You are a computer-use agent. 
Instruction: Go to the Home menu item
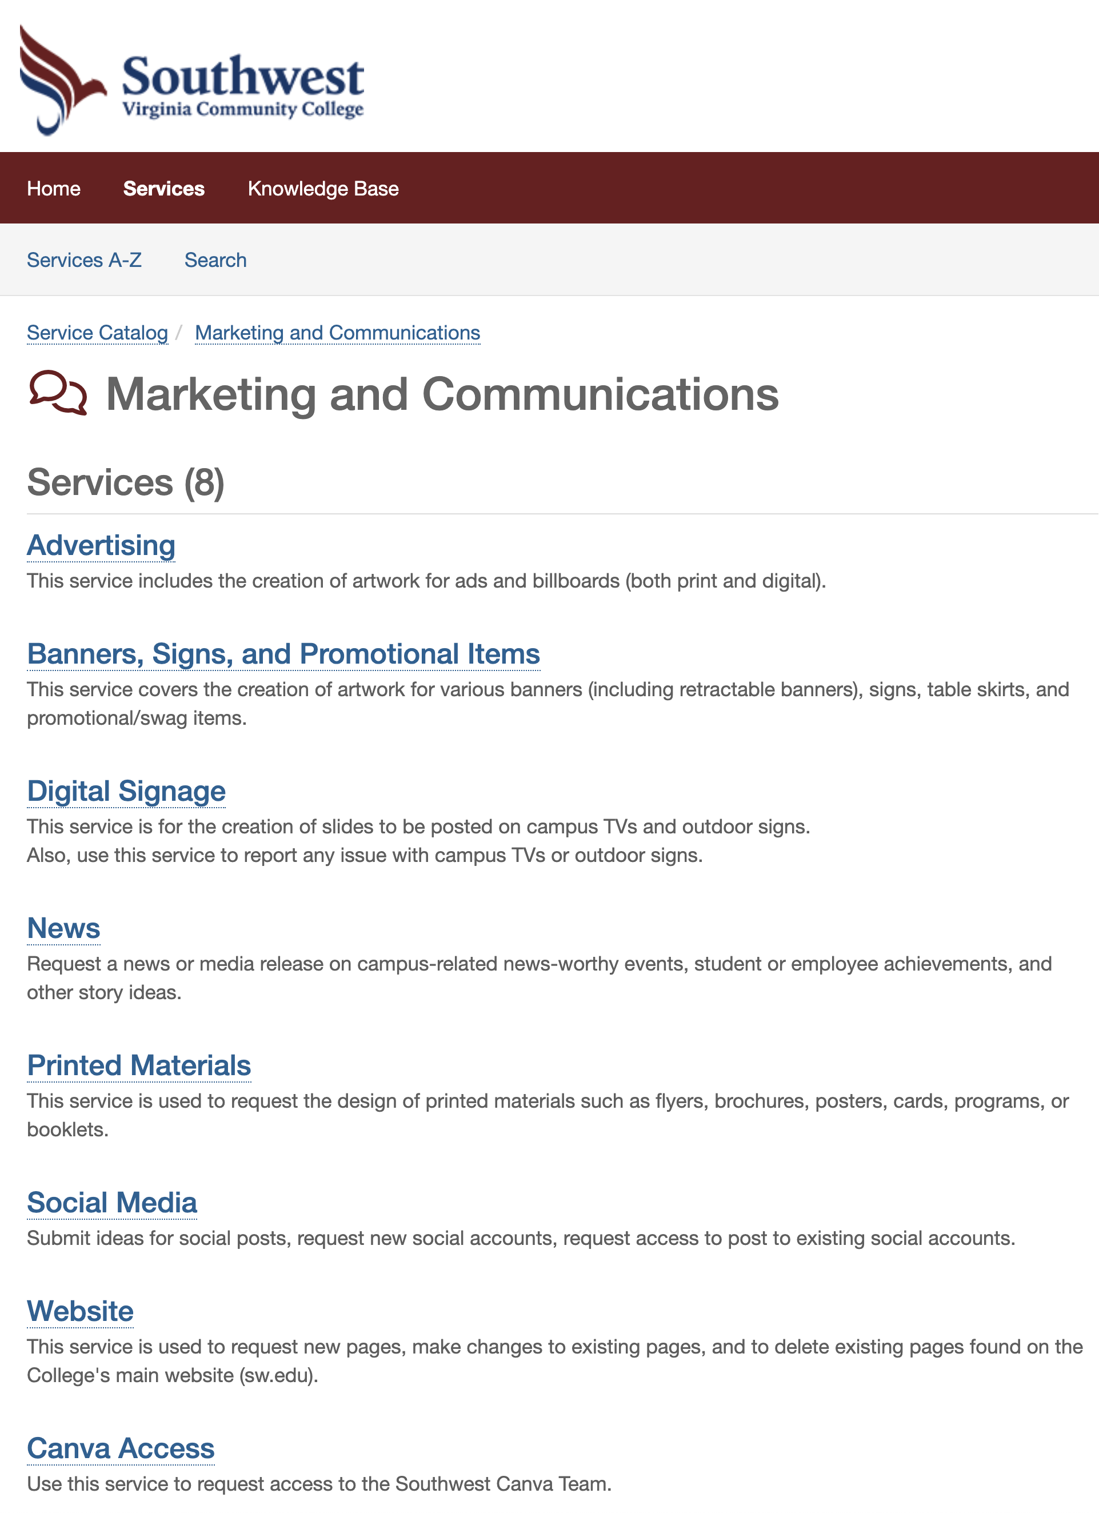[x=53, y=189]
